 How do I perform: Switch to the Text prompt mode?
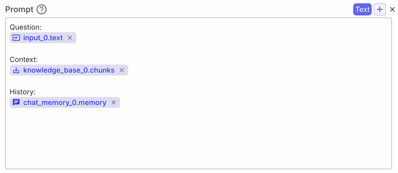[362, 9]
